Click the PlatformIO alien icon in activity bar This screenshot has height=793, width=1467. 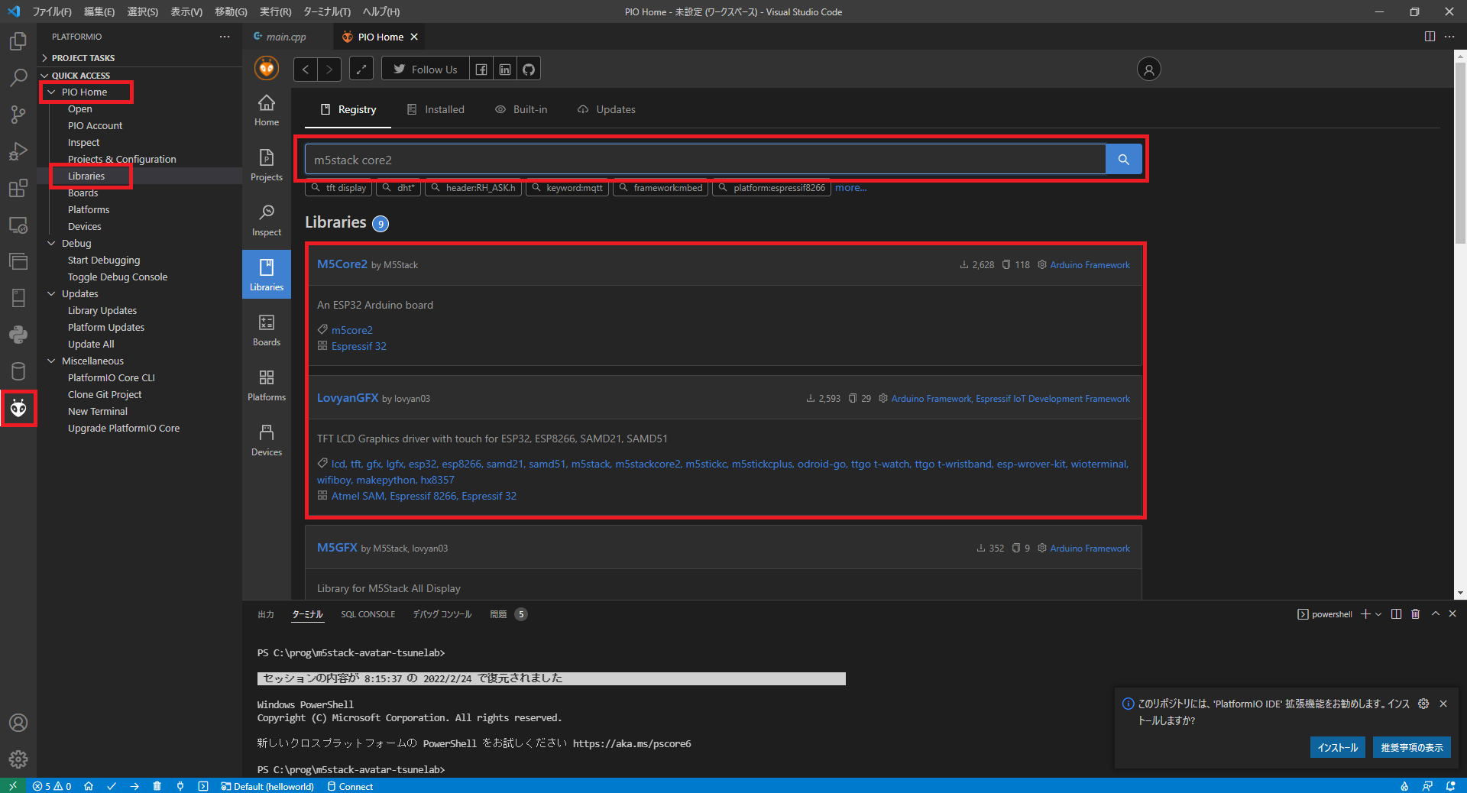click(x=18, y=409)
